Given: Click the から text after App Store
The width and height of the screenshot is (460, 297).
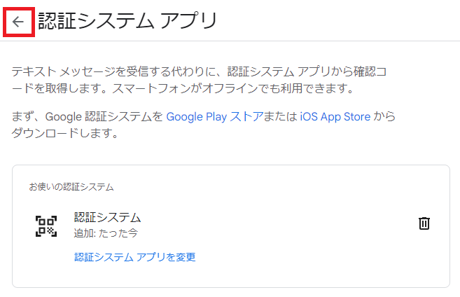Looking at the screenshot, I should pos(384,117).
